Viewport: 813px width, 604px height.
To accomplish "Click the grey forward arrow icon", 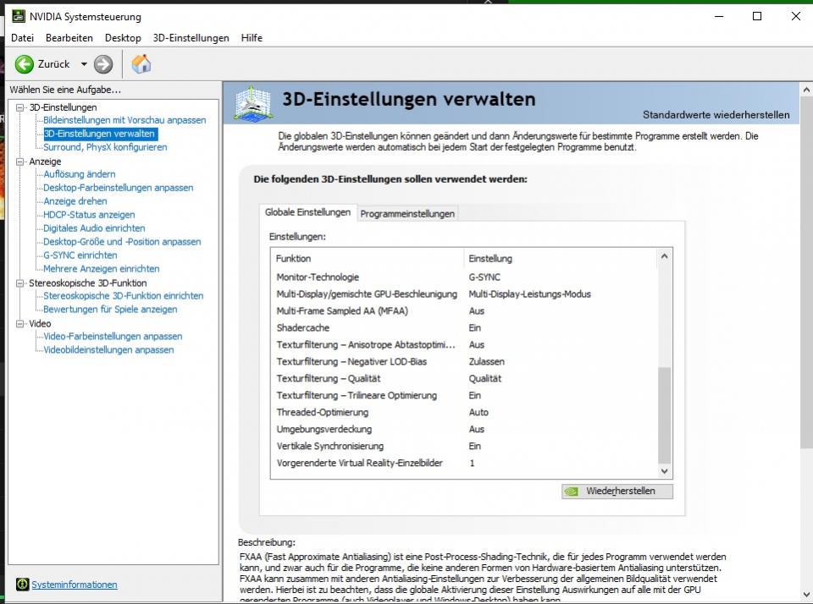I will point(103,64).
